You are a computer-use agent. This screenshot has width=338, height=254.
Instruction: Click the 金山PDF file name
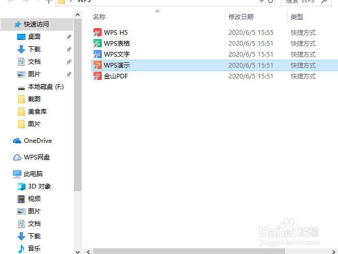(x=116, y=76)
